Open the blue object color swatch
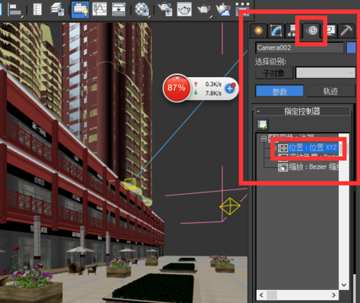Image resolution: width=360 pixels, height=303 pixels. [351, 48]
